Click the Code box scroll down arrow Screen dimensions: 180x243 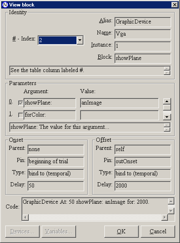(x=171, y=211)
